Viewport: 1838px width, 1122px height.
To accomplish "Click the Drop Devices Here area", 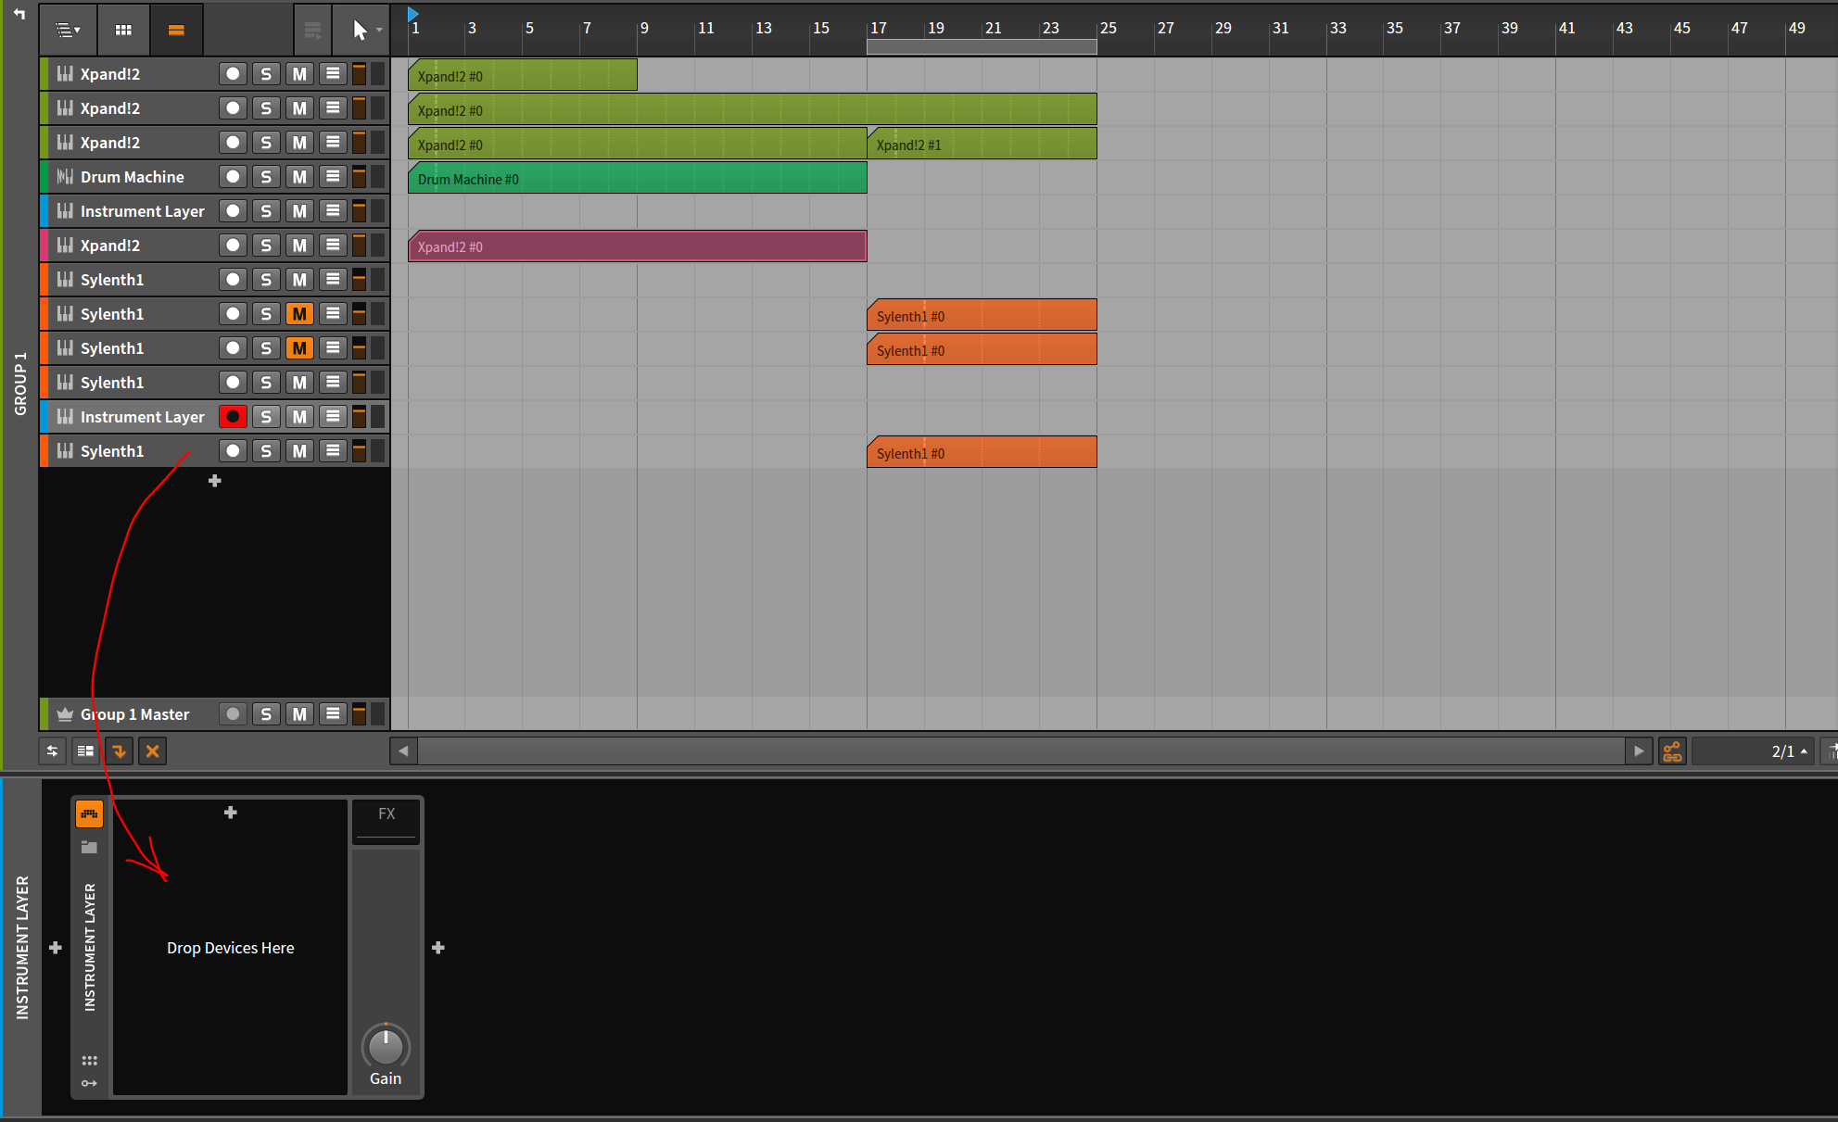I will point(230,948).
